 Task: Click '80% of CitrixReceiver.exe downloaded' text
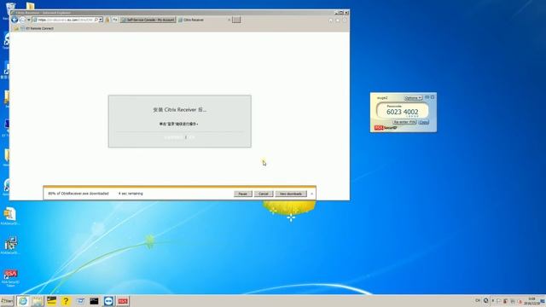(78, 194)
